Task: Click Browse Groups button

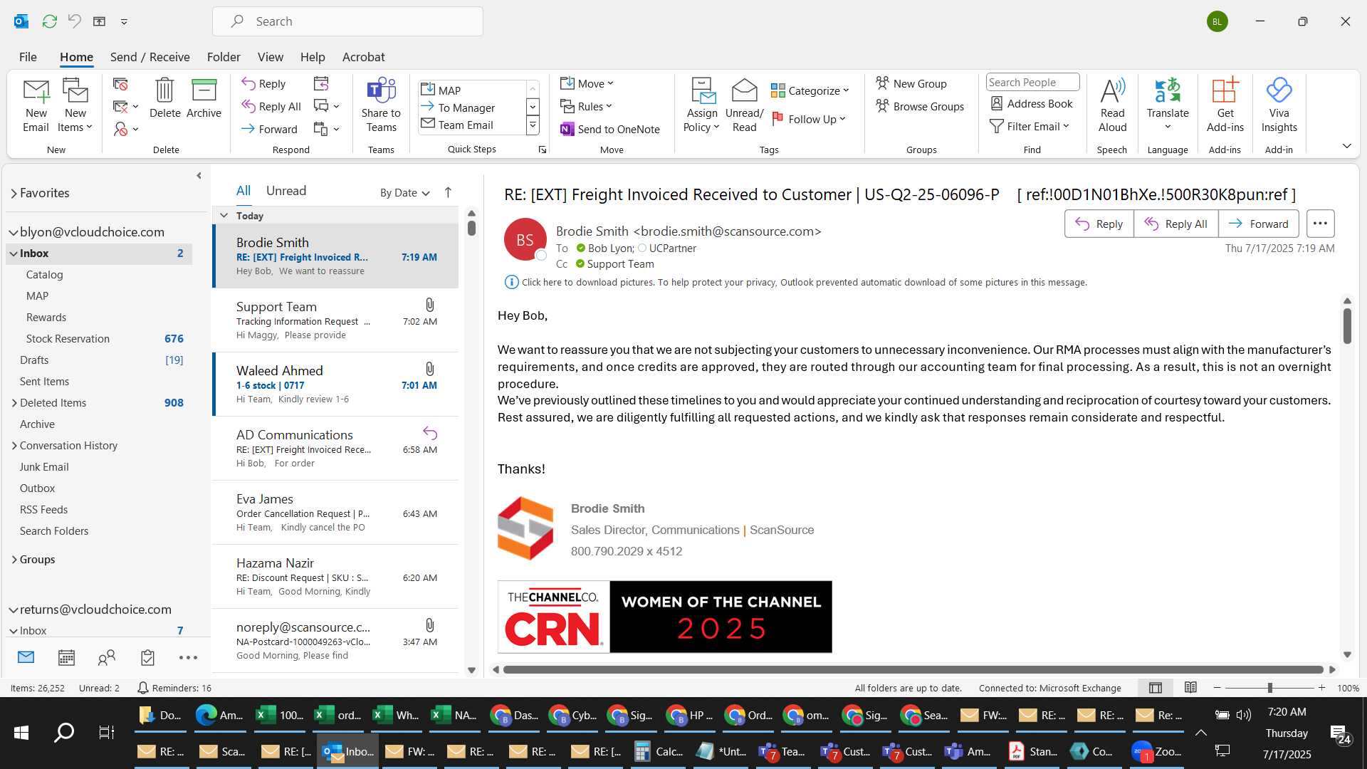Action: tap(920, 106)
